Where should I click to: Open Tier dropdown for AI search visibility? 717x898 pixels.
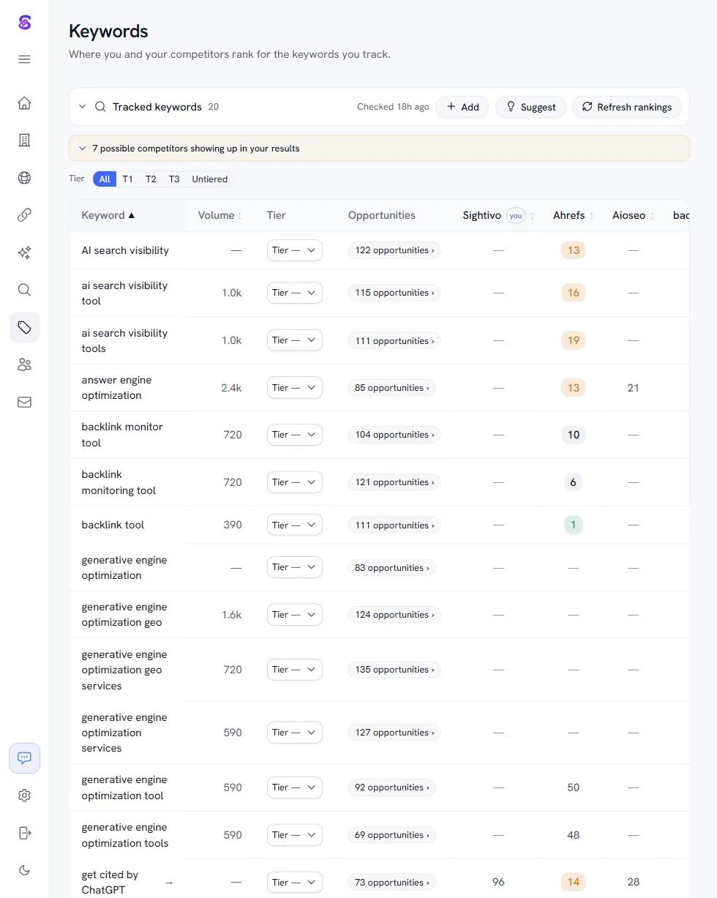point(295,250)
